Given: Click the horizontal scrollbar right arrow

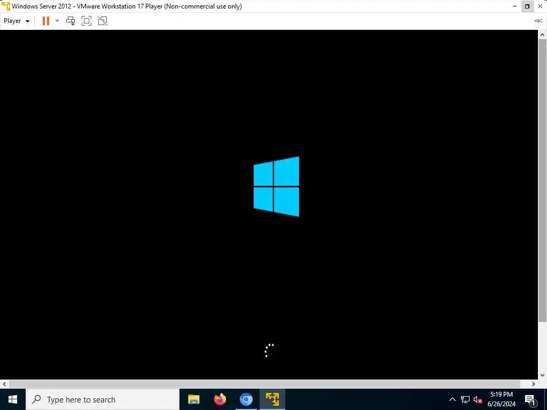Looking at the screenshot, I should 534,384.
